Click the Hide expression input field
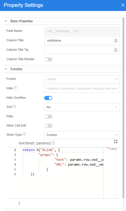This screenshot has width=126, height=211. (x=82, y=89)
